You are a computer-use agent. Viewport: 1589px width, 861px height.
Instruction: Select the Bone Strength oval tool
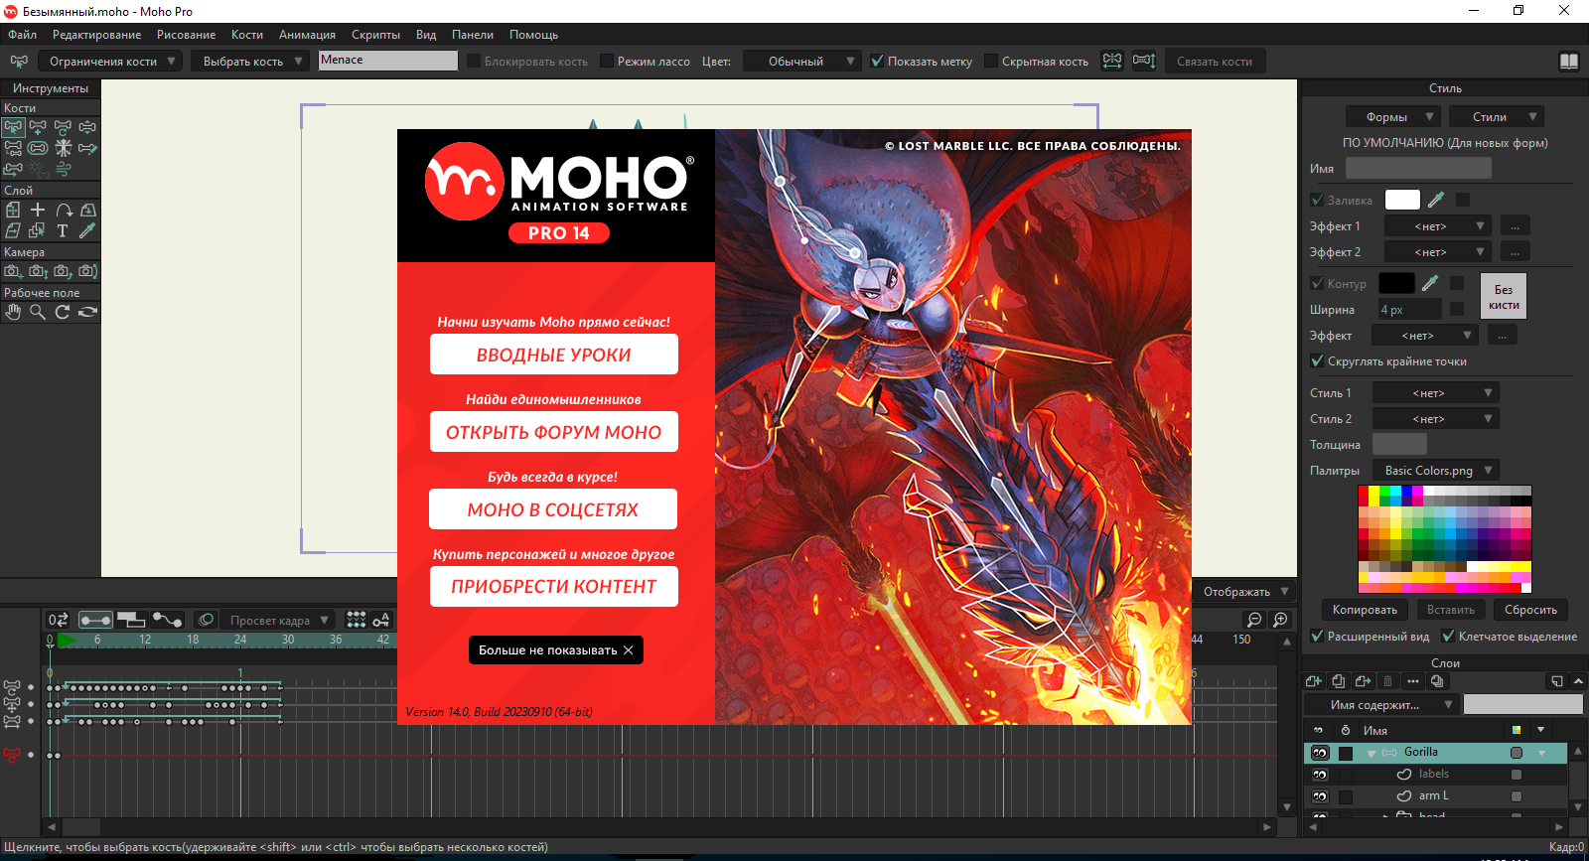tap(38, 148)
